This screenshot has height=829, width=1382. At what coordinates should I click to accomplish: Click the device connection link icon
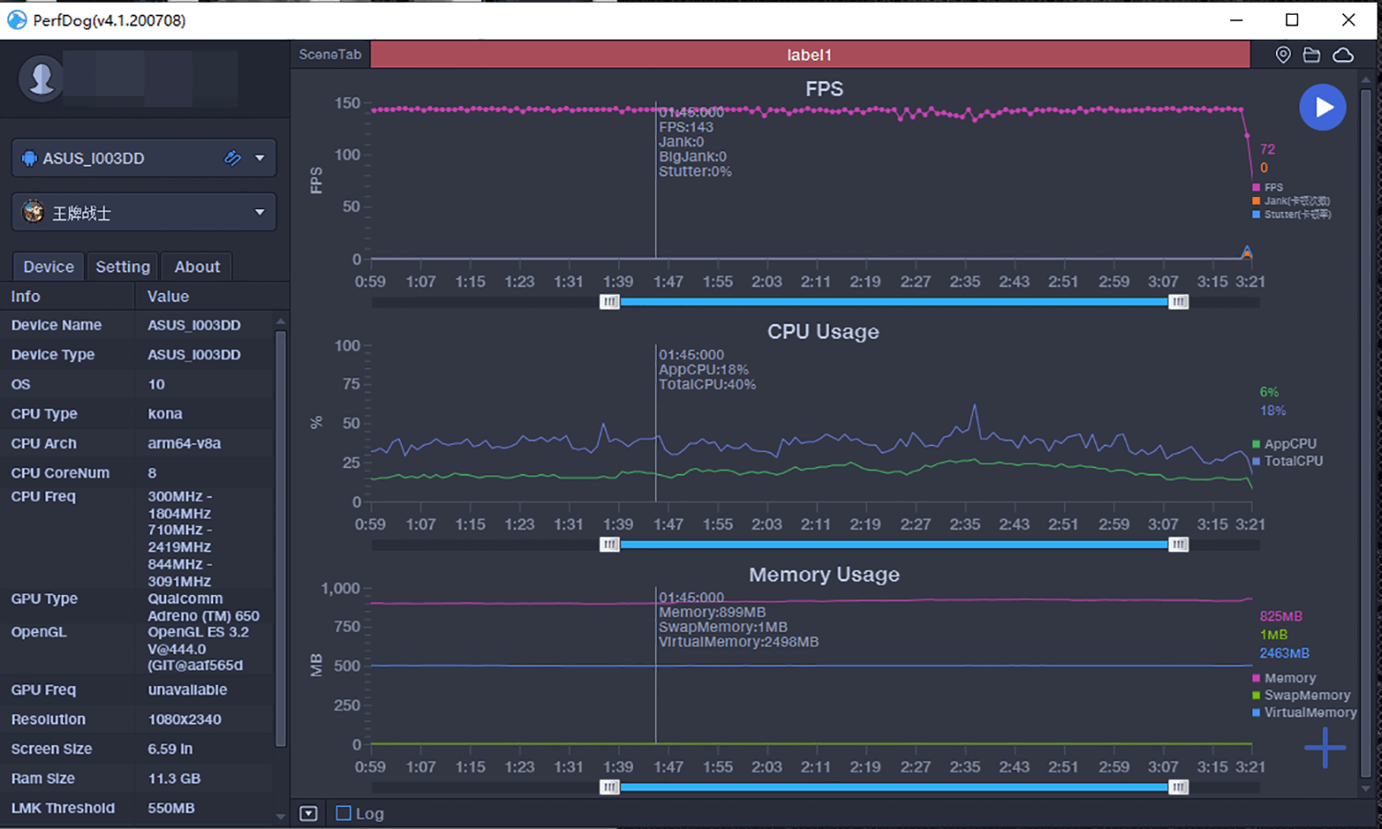[233, 158]
